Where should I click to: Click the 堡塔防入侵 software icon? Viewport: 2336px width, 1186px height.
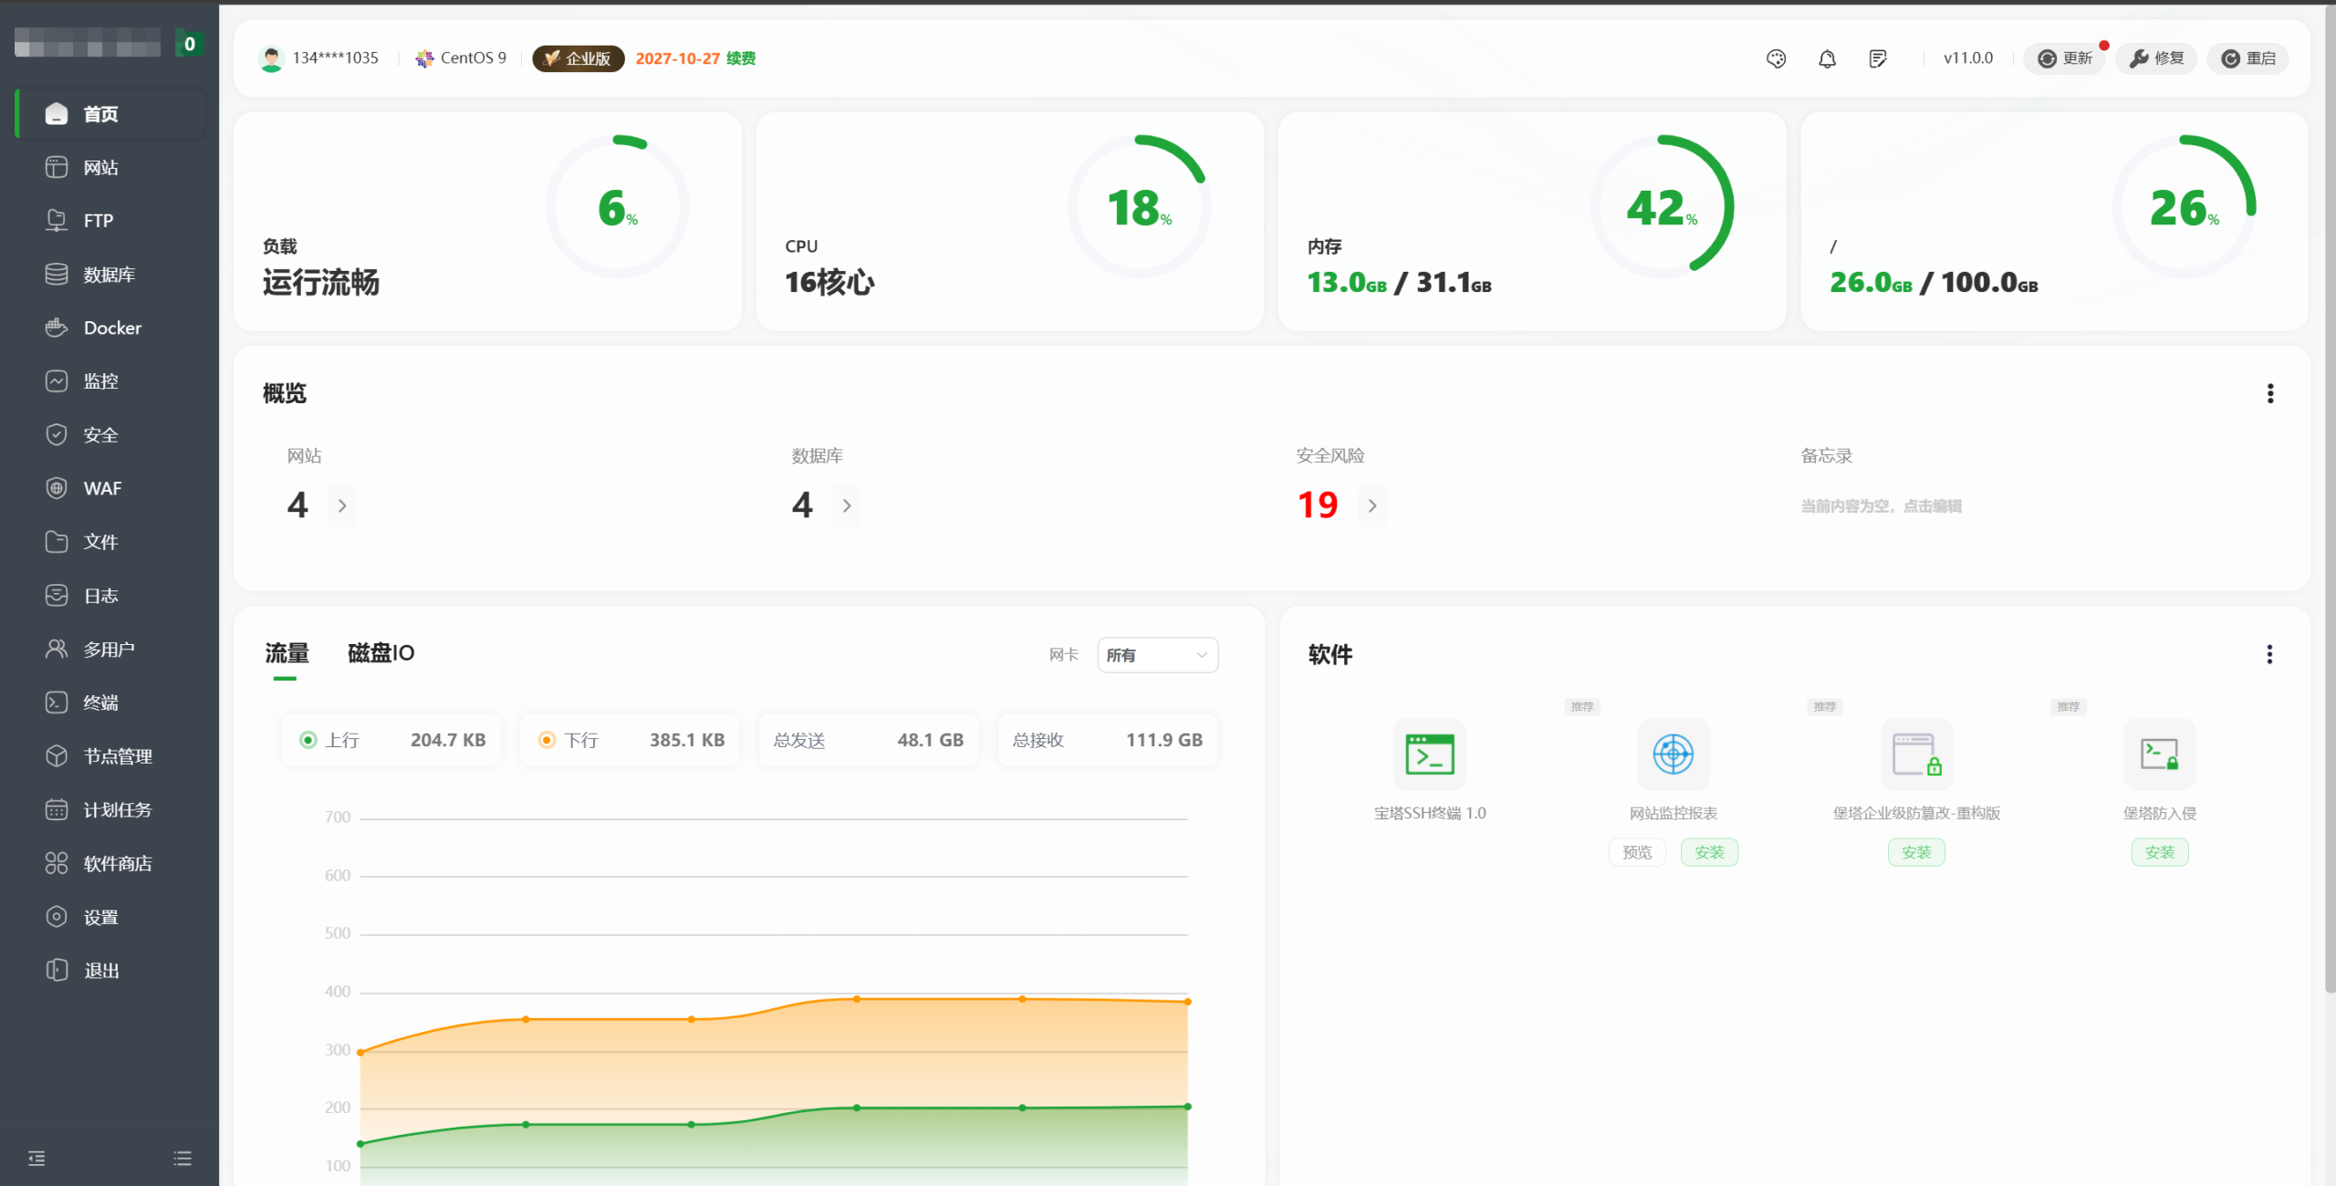coord(2159,754)
